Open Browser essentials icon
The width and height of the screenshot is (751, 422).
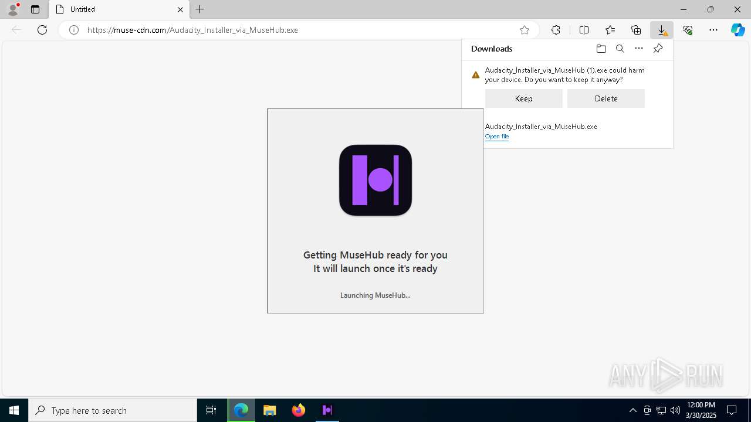coord(688,30)
